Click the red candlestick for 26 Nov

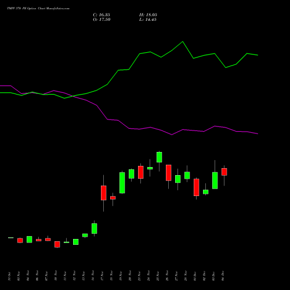point(169,173)
